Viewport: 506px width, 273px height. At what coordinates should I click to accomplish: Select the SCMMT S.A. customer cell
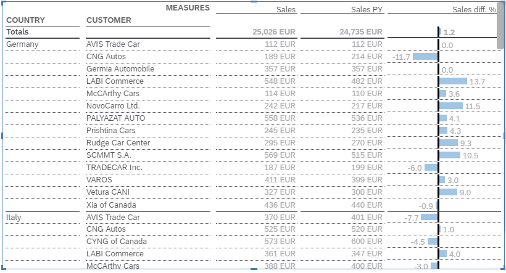pos(109,155)
